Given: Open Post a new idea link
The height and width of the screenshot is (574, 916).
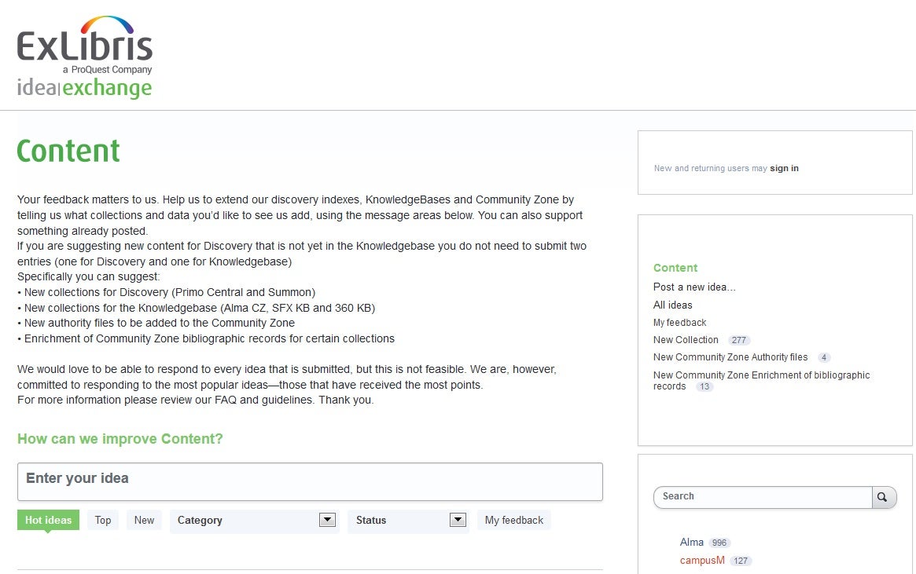Looking at the screenshot, I should [x=694, y=287].
